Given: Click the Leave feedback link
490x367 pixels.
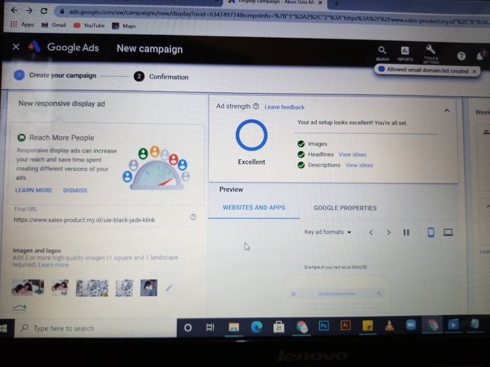Looking at the screenshot, I should point(284,107).
